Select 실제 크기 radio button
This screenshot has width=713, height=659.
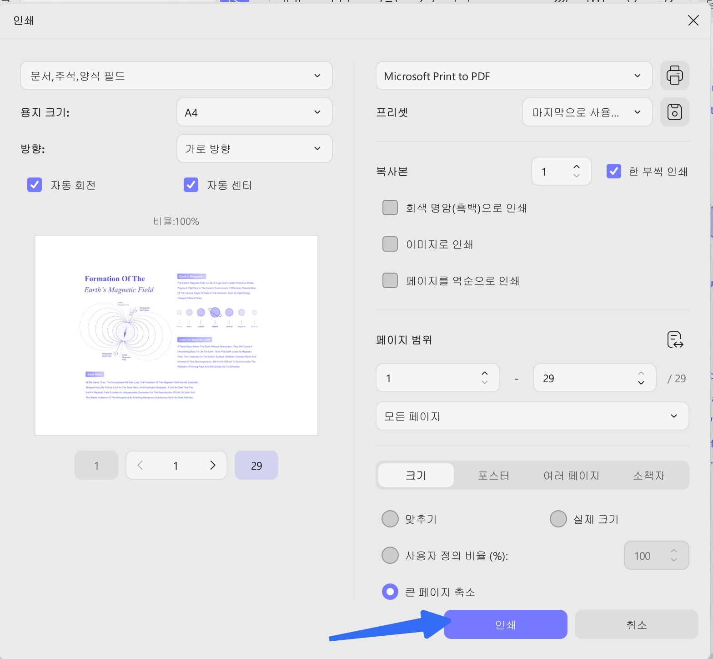pos(558,519)
